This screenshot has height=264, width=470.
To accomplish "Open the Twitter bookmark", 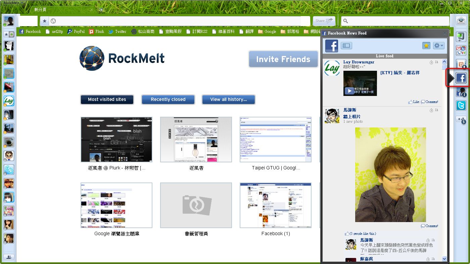I will pyautogui.click(x=117, y=32).
